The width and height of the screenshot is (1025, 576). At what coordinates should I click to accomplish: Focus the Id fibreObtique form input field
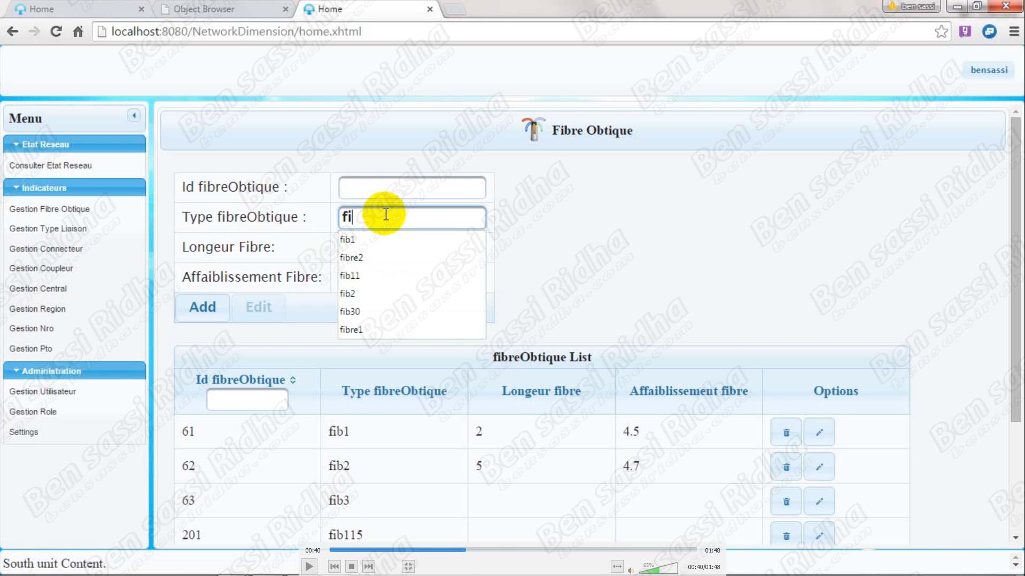point(411,187)
